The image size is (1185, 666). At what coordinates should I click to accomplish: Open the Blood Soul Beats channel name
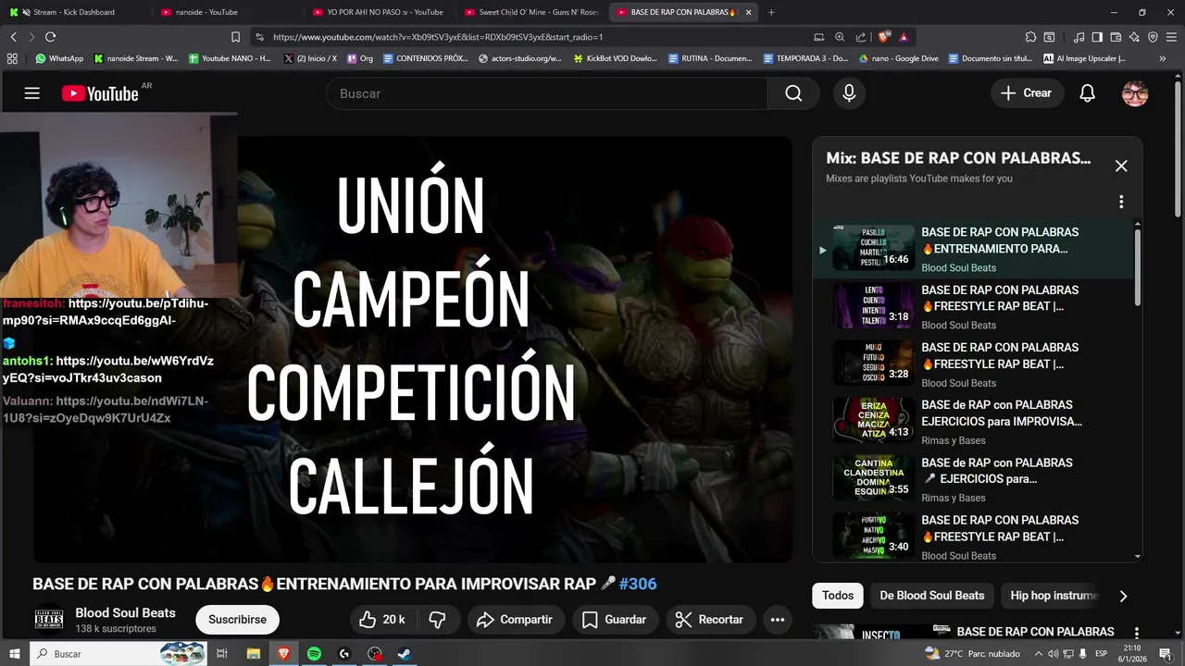[125, 612]
